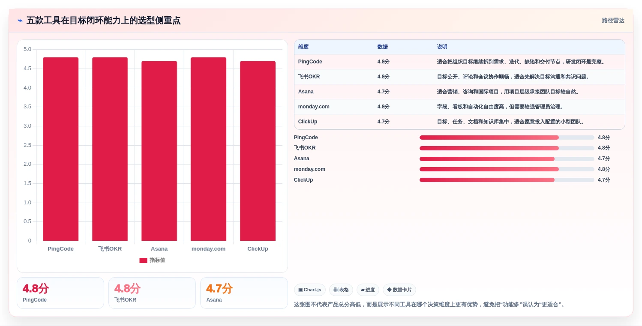Click the 表格 tag chip
Viewport: 642px width, 326px height.
pos(341,290)
